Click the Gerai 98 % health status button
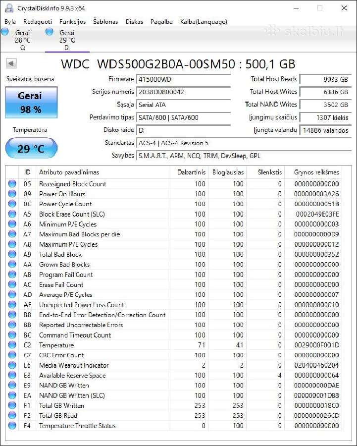Image resolution: width=357 pixels, height=446 pixels. 31,103
